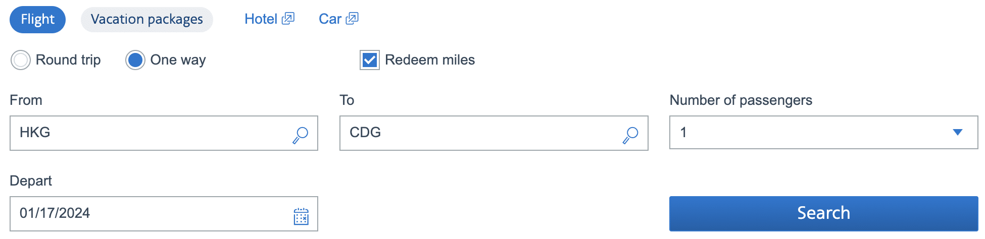The width and height of the screenshot is (985, 239).
Task: Click the Depart date field showing 01/17/2024
Action: (x=152, y=214)
